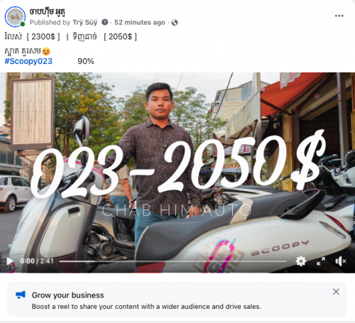Seek along the video progress bar
355x323 pixels.
point(173,261)
